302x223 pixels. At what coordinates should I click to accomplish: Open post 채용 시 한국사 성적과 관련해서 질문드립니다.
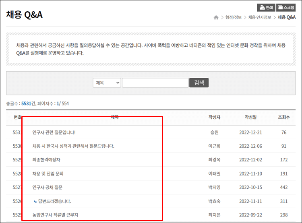(x=73, y=146)
